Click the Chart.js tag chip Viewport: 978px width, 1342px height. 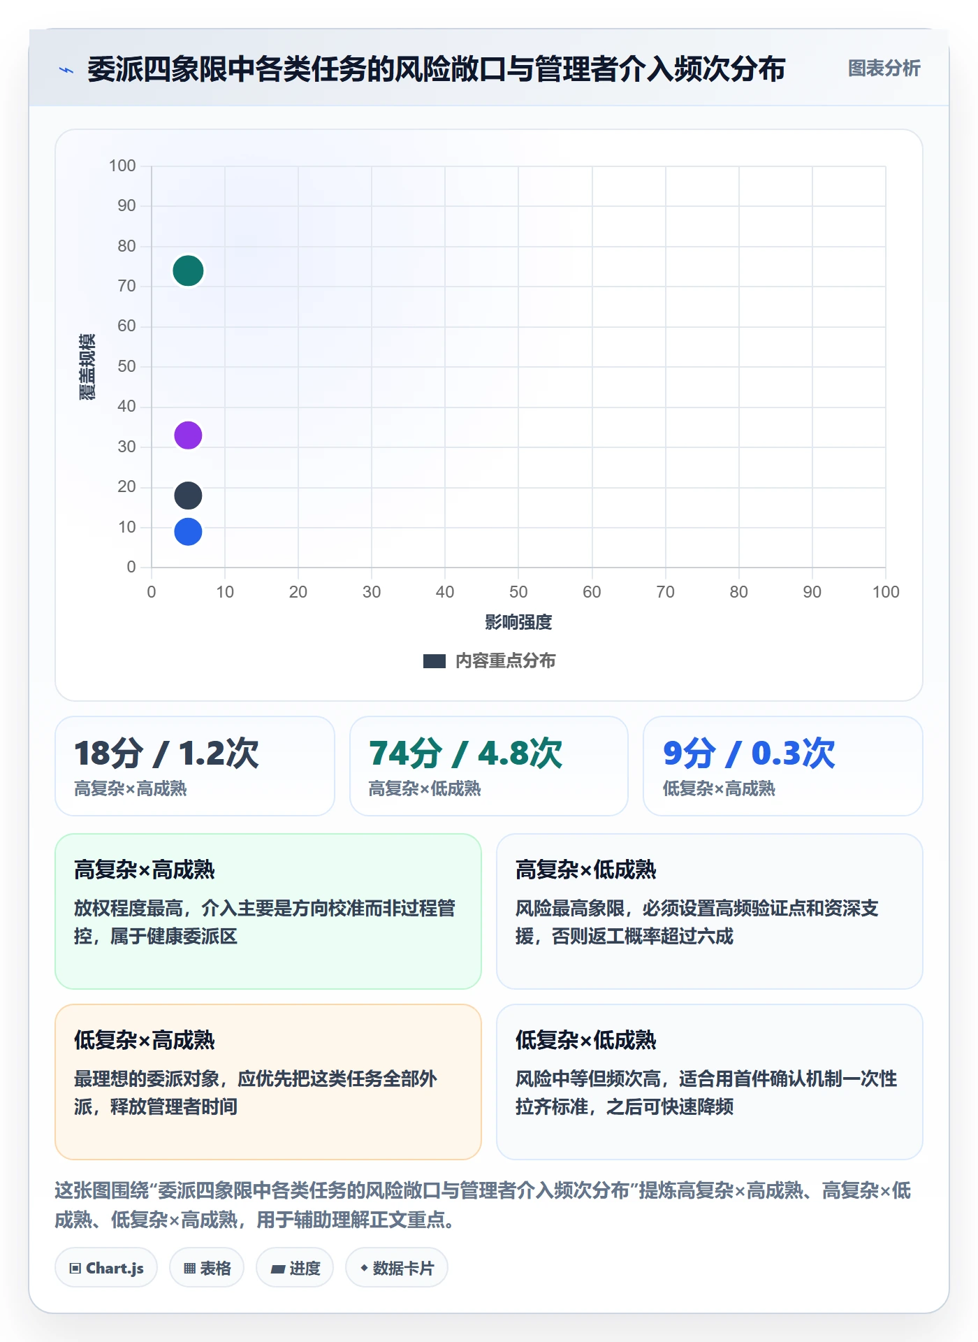tap(106, 1268)
